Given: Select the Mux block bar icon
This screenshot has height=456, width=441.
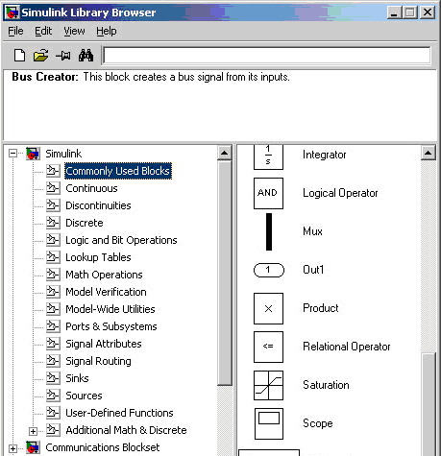Looking at the screenshot, I should pos(269,231).
